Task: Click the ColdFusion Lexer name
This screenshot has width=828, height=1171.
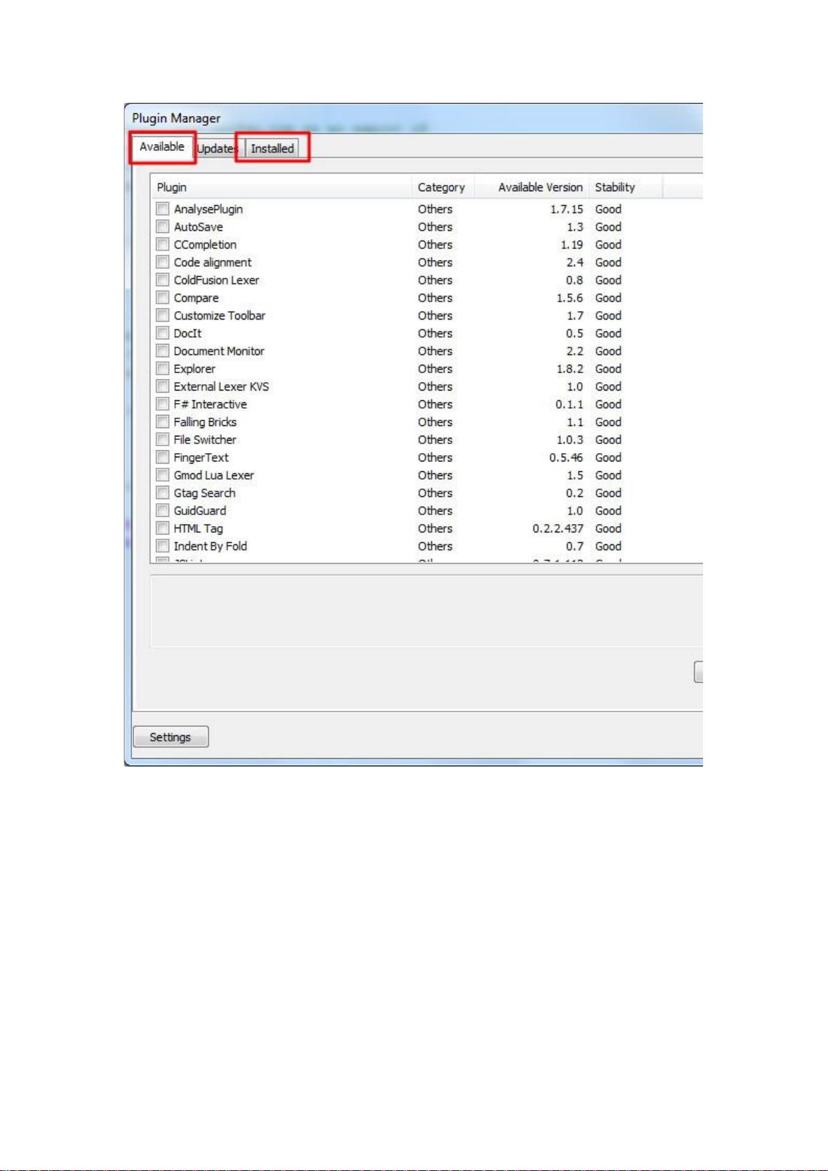Action: click(x=216, y=280)
